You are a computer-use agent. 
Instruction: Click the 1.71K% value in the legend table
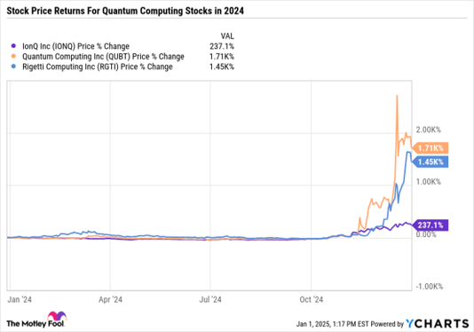(222, 57)
